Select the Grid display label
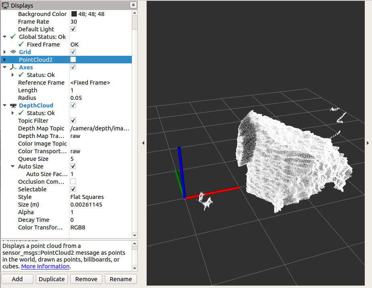Image resolution: width=372 pixels, height=288 pixels. [25, 52]
